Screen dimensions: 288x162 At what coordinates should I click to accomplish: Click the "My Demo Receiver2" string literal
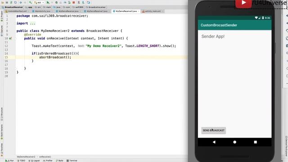point(103,46)
